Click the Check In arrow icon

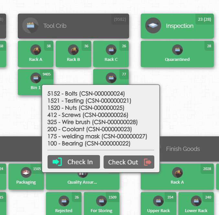point(57,162)
